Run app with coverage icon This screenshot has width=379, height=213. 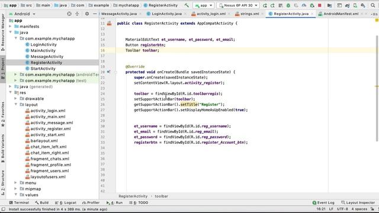(x=296, y=5)
